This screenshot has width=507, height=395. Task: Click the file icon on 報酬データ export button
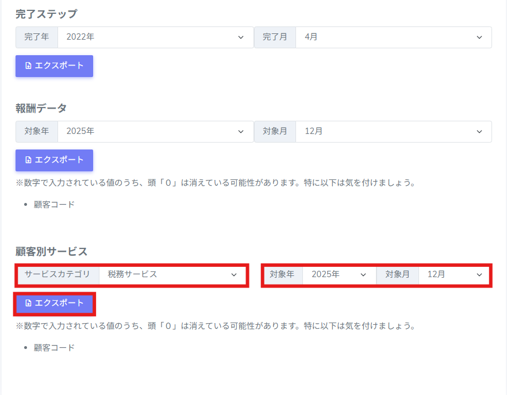[x=28, y=160]
